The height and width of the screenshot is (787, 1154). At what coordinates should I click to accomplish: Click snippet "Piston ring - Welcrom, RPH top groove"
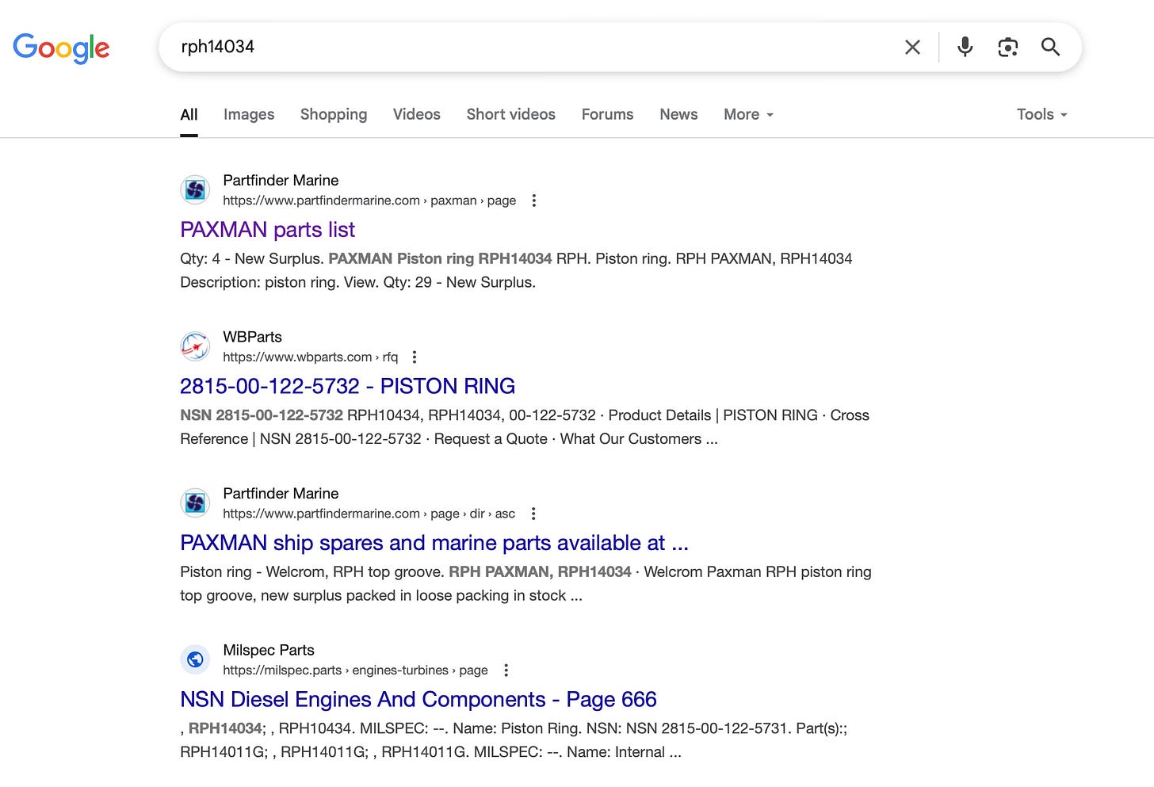pyautogui.click(x=311, y=571)
